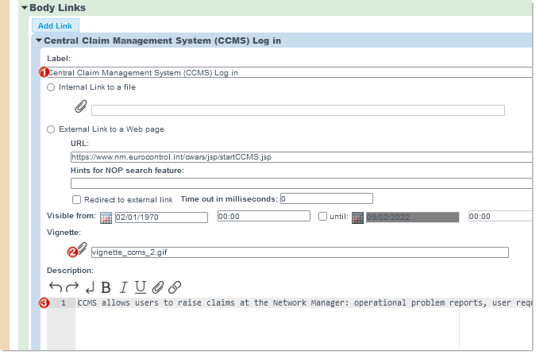The image size is (536, 354).
Task: Tick the until date checkbox
Action: 322,217
